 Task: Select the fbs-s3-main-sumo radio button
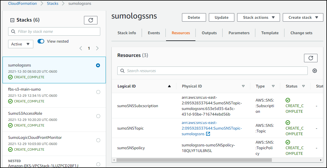(98, 92)
